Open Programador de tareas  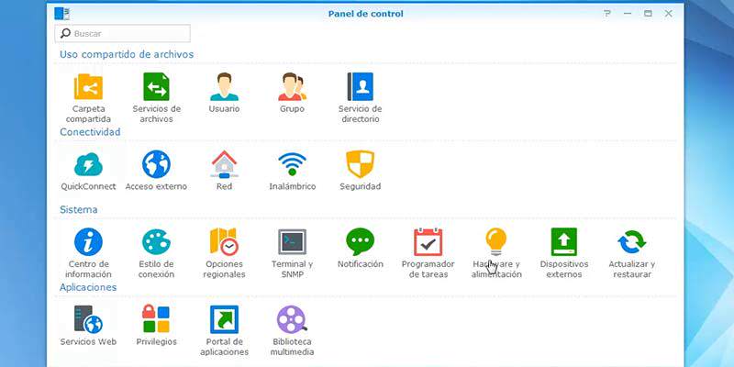(428, 242)
